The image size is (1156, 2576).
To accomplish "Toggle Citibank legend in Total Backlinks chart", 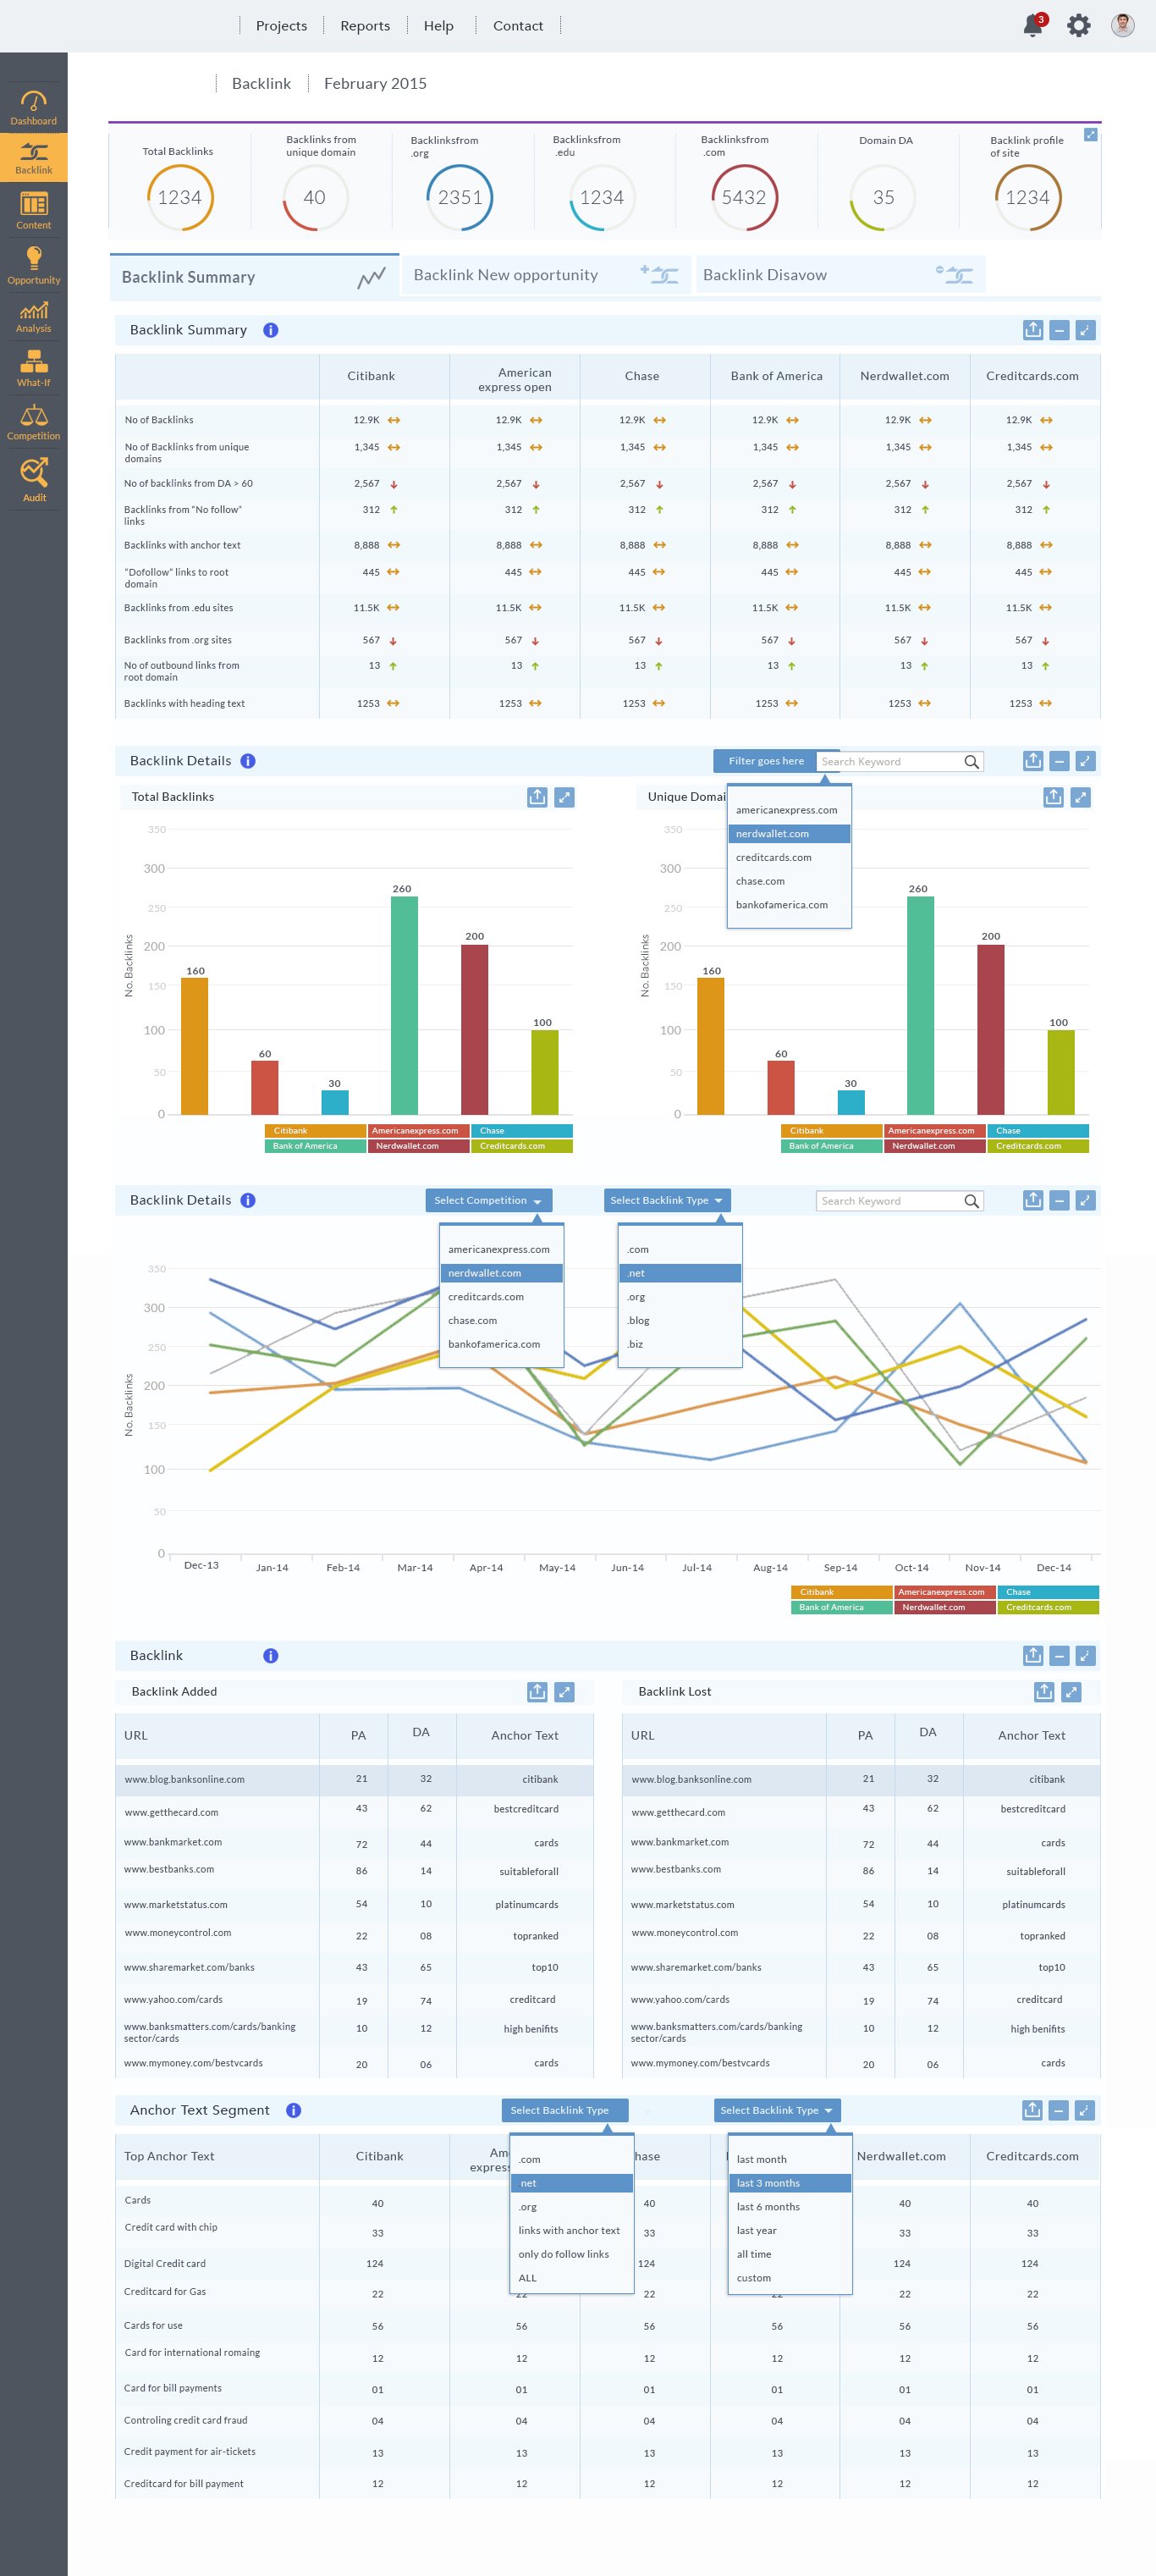I will click(x=315, y=1131).
